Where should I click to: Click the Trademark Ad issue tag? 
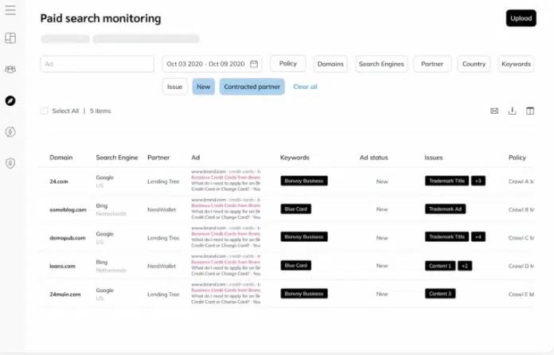445,209
